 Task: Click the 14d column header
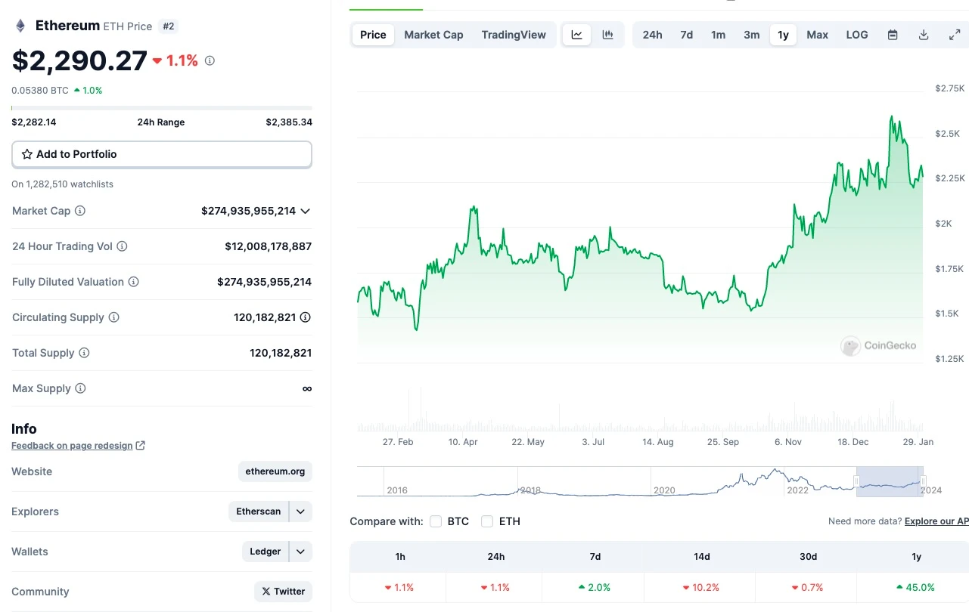[701, 557]
